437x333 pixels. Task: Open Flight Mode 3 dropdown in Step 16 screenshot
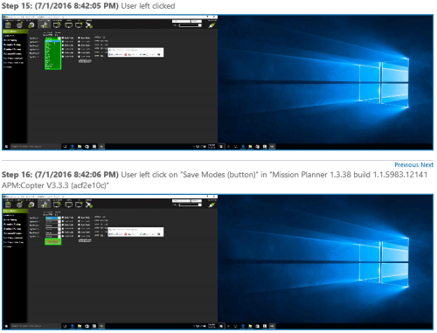52,225
